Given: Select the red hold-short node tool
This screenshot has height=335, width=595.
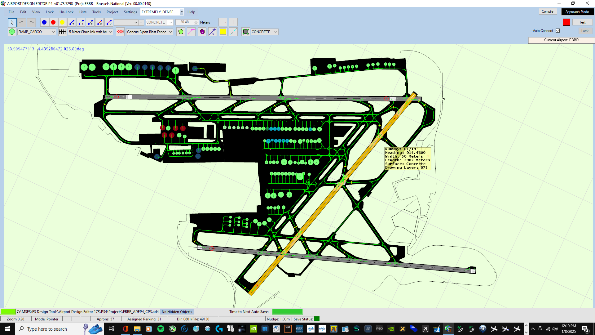Looking at the screenshot, I should click(53, 22).
